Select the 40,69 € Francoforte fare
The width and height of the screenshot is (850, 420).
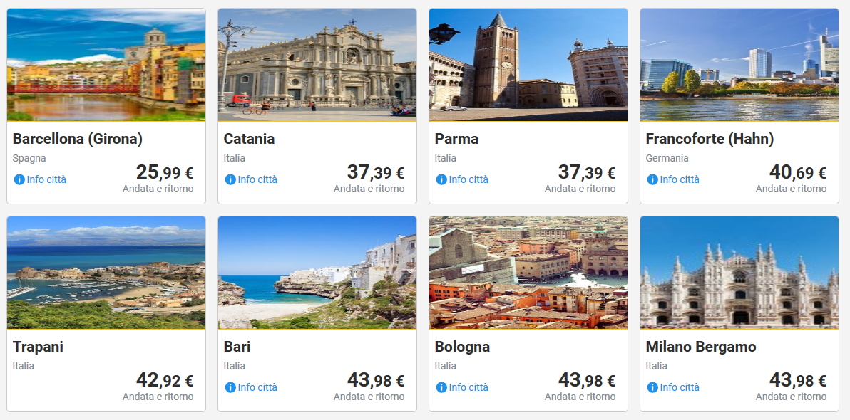coord(797,173)
